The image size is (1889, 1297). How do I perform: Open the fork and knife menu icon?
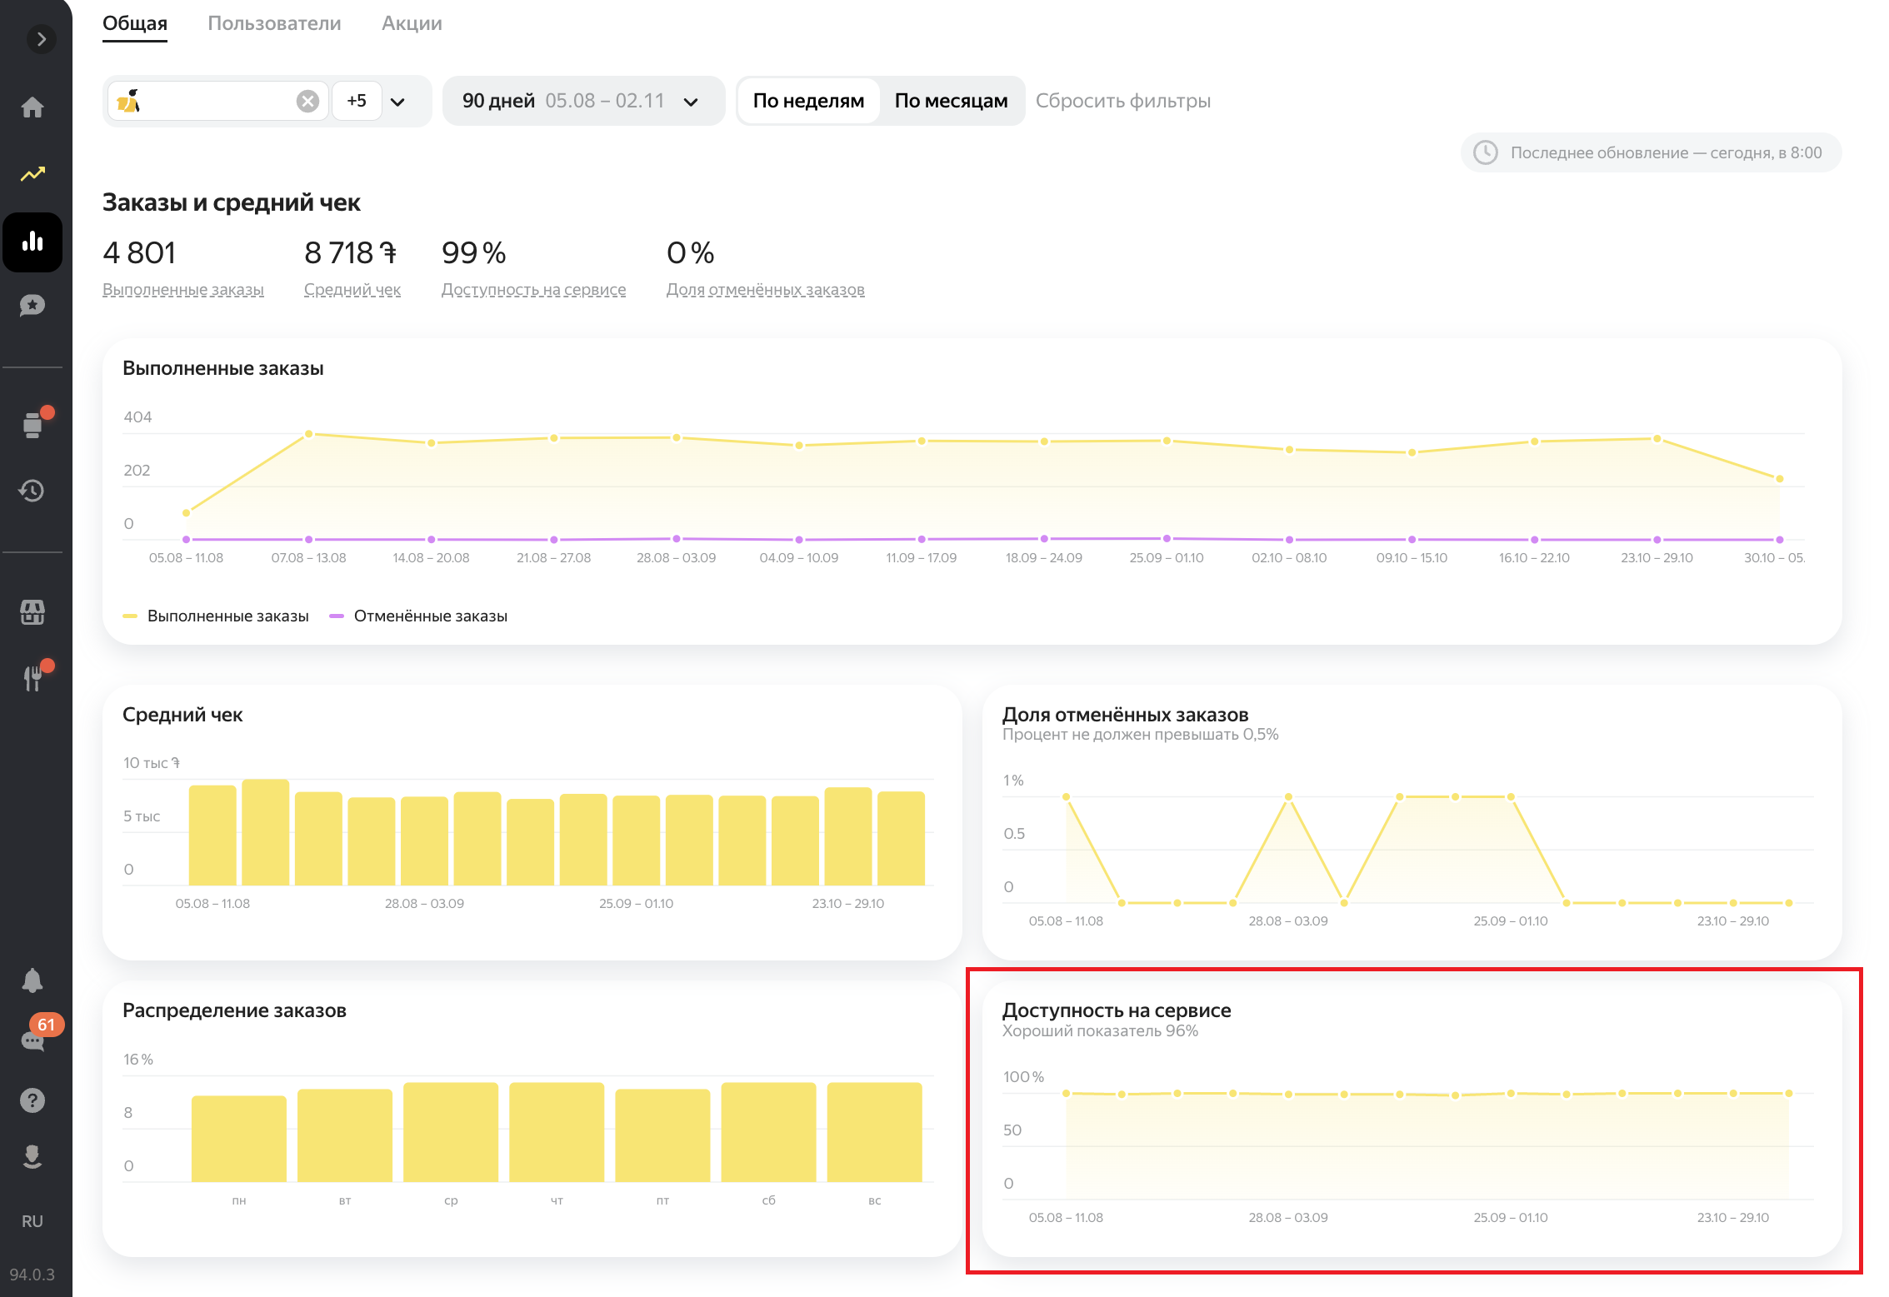pyautogui.click(x=32, y=678)
